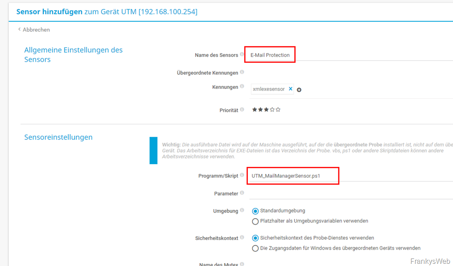This screenshot has height=266, width=453.
Task: Select Zugangsdaten für Windows des übergeordneten Geräts
Action: click(x=255, y=248)
